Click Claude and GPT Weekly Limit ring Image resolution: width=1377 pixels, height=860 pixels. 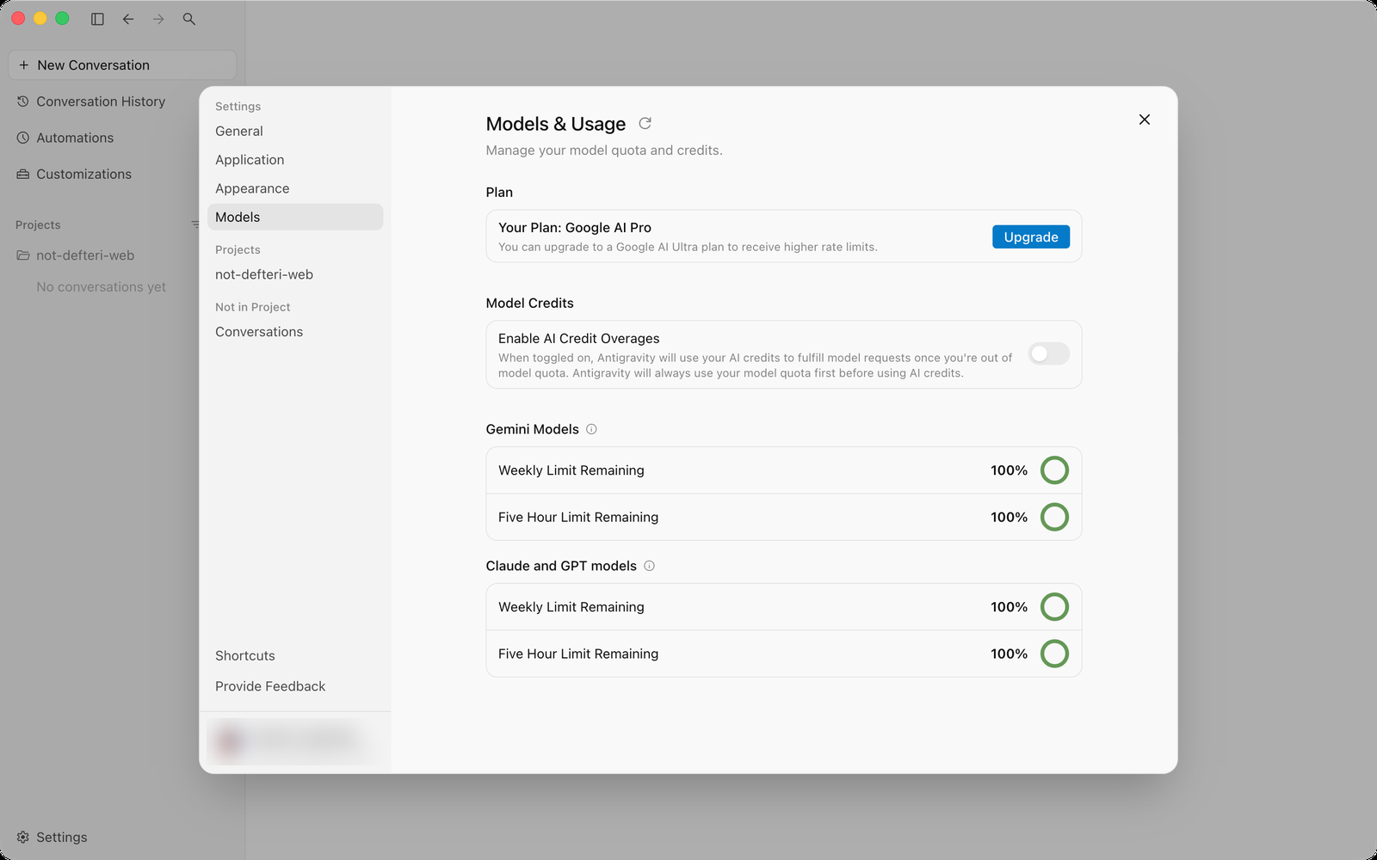[x=1054, y=607]
